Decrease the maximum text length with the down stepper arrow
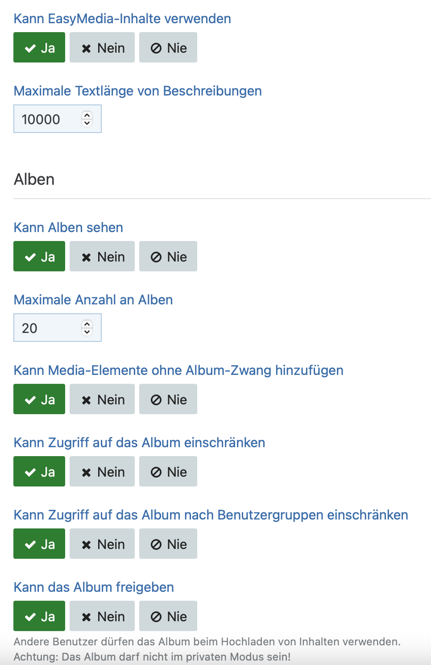The height and width of the screenshot is (665, 431). 87,123
